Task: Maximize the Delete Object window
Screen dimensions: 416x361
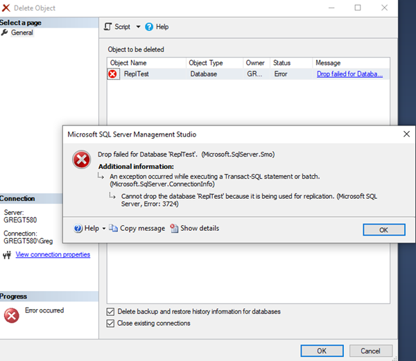Action: pos(358,8)
